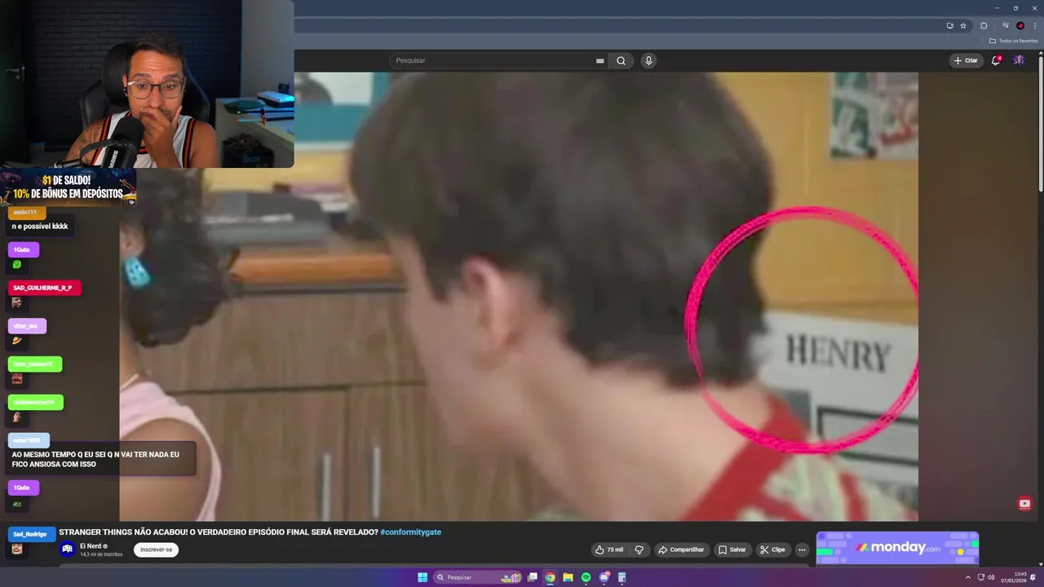Click the 10% de bônus em depósitos banner
Screen dimensions: 1044x587
(68, 188)
